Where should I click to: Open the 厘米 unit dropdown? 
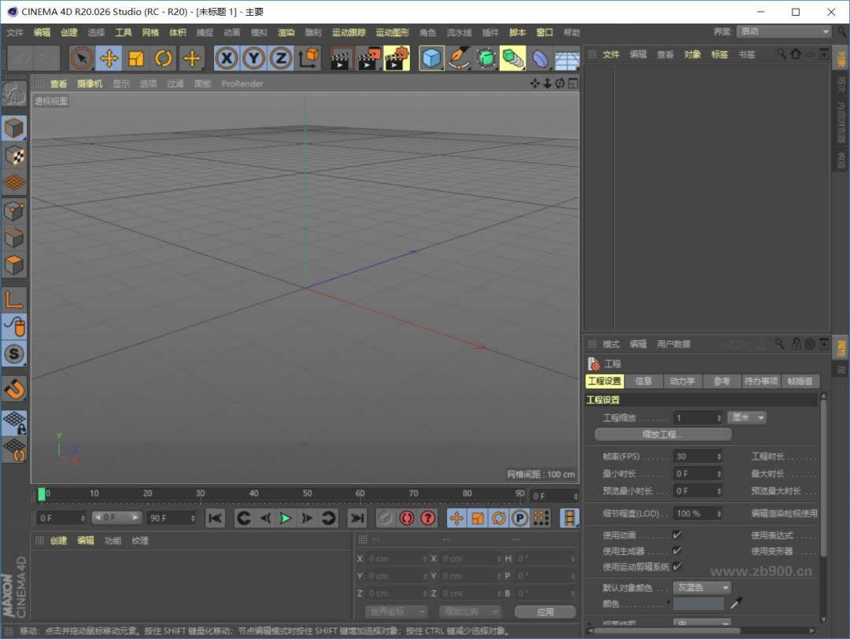(746, 417)
